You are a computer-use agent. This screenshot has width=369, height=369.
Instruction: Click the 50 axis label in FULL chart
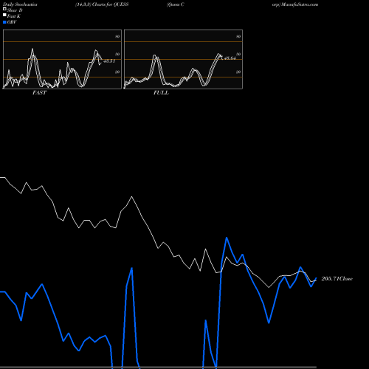pyautogui.click(x=238, y=54)
